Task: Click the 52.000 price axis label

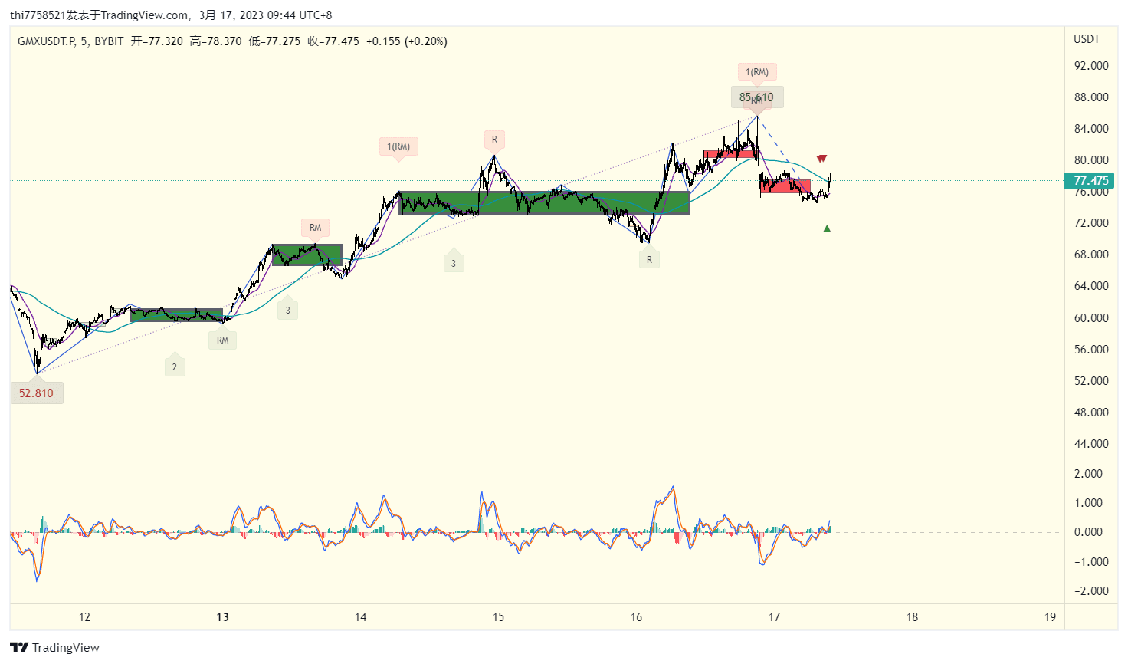Action: tap(1091, 381)
